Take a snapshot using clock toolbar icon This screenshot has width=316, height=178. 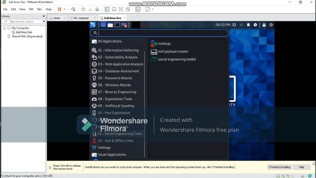83,9
